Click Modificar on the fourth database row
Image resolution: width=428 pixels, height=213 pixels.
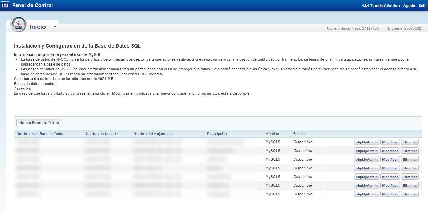[x=390, y=168]
